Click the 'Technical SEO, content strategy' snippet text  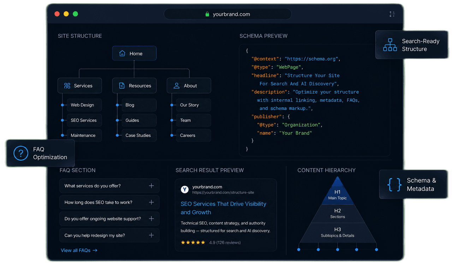coord(225,227)
